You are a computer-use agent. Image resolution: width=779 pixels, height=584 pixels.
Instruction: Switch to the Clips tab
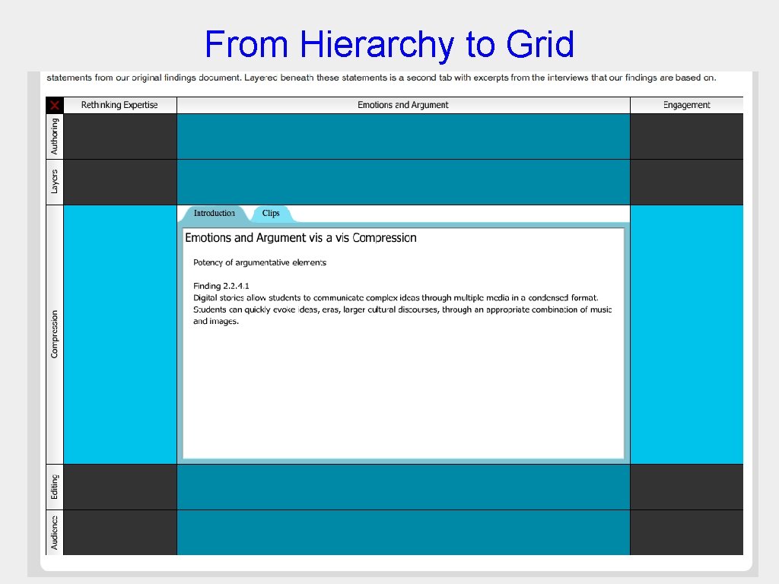pos(272,214)
